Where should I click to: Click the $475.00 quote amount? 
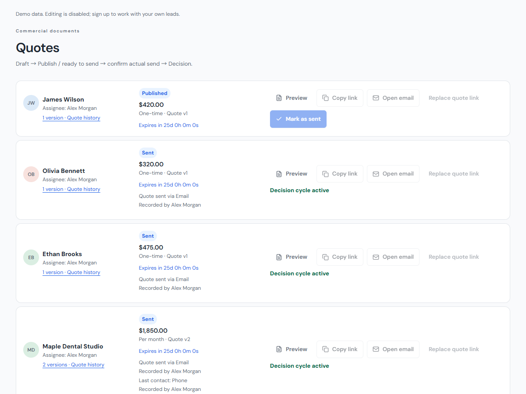pos(151,247)
